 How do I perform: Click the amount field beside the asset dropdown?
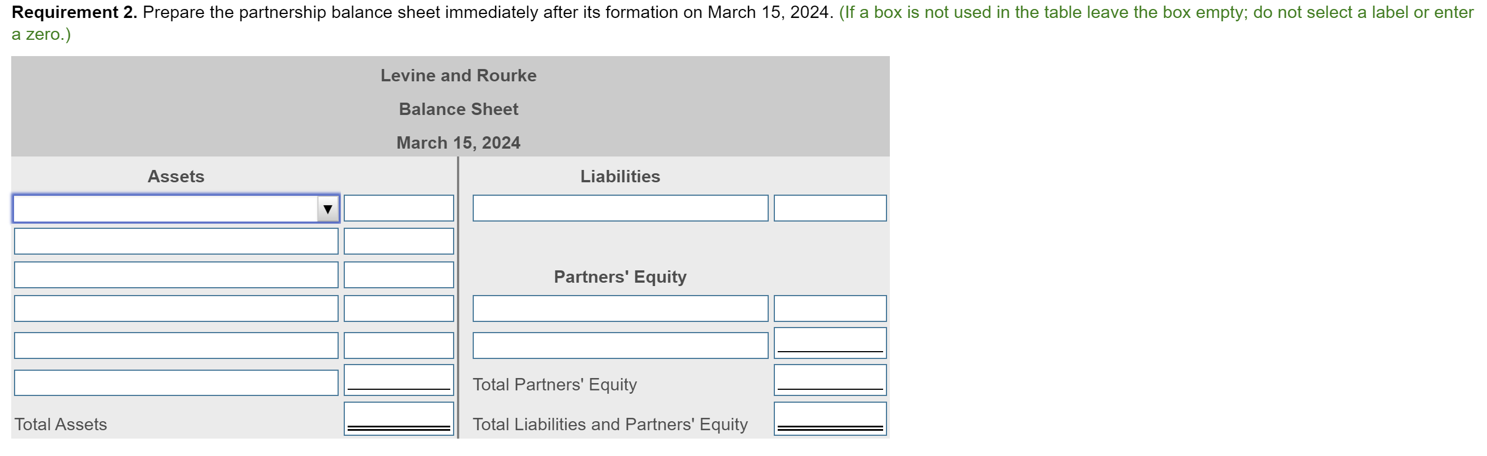click(x=399, y=209)
